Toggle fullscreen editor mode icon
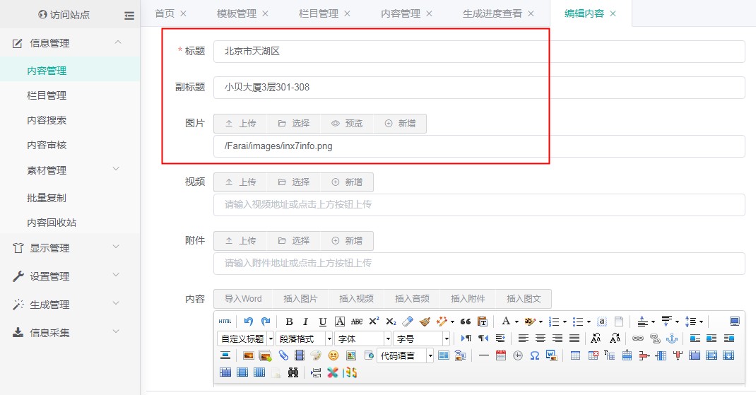Viewport: 756px width, 395px height. point(734,321)
